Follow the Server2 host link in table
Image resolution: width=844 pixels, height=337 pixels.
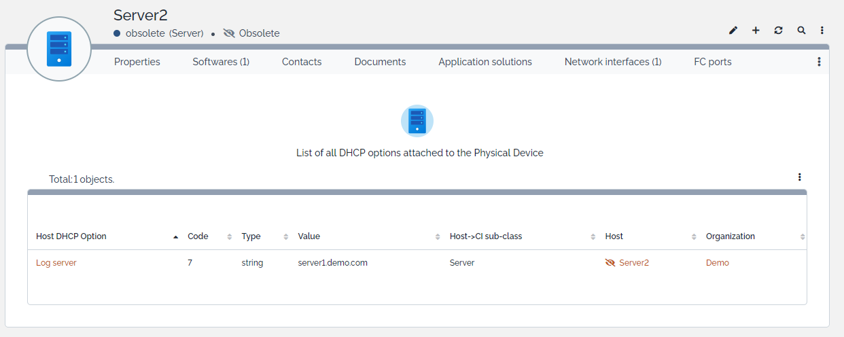pos(633,263)
